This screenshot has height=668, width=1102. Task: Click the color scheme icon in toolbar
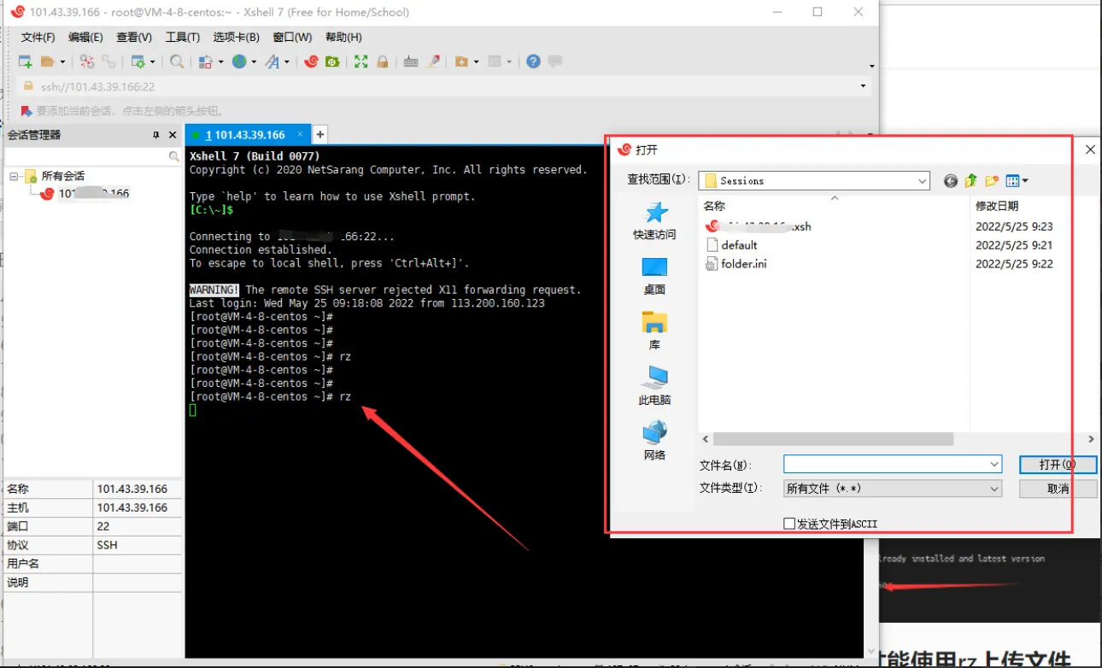[205, 62]
